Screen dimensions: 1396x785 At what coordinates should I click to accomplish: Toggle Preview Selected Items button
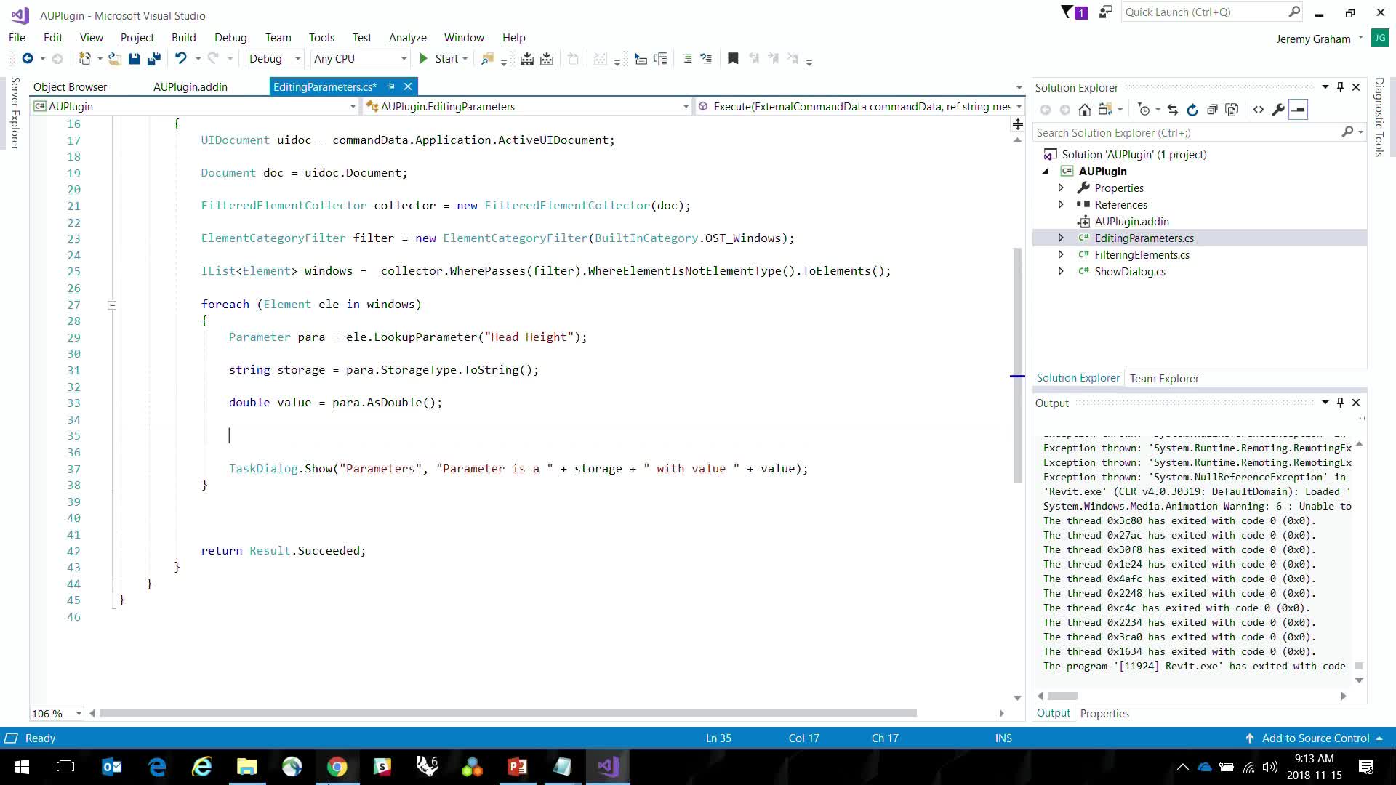coord(1298,110)
